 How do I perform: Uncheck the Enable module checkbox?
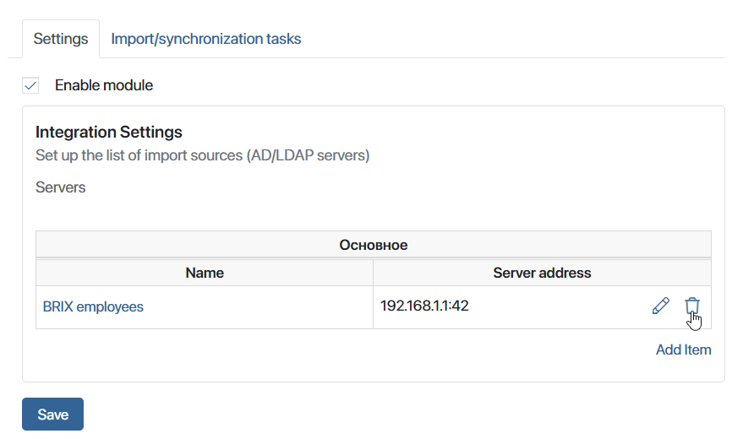[x=31, y=85]
